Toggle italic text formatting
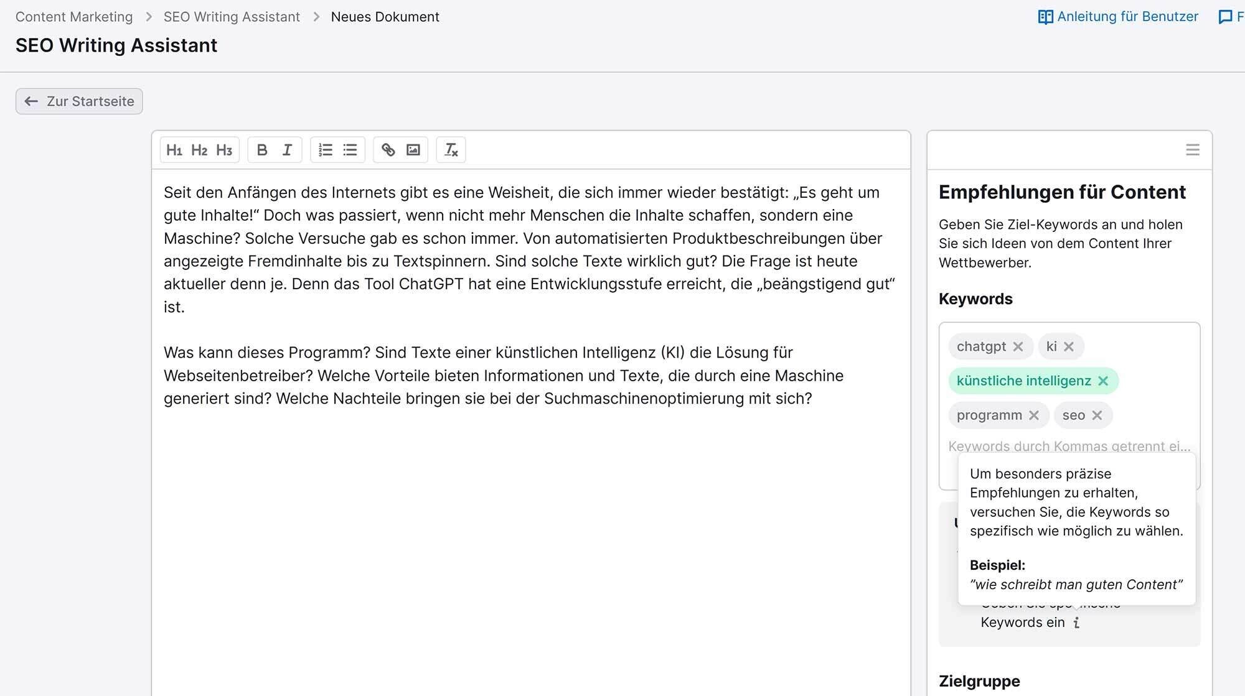Image resolution: width=1245 pixels, height=696 pixels. click(286, 149)
